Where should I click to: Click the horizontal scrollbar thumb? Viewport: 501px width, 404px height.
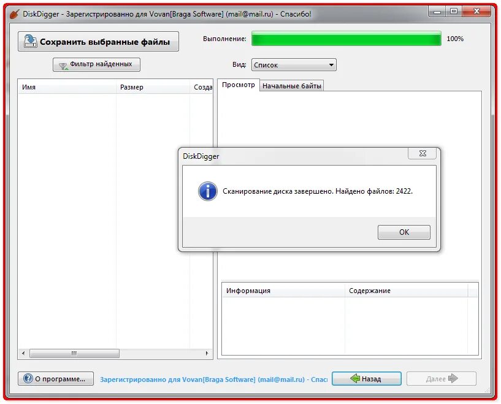click(x=74, y=353)
